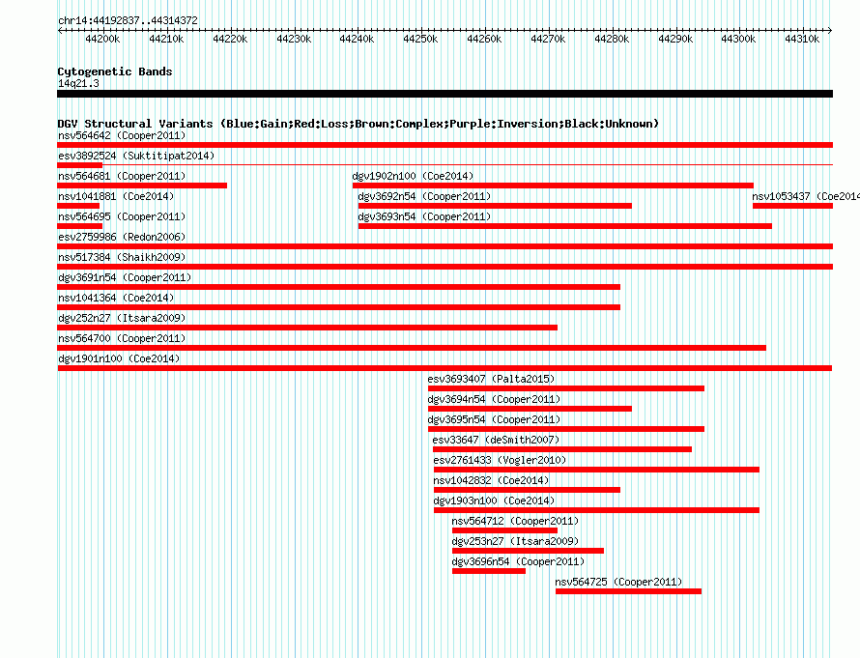Click the 44280k ruler tick label

[612, 39]
